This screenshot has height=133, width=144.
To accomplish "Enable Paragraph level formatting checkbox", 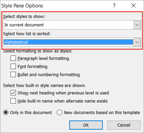I will click(13, 58).
